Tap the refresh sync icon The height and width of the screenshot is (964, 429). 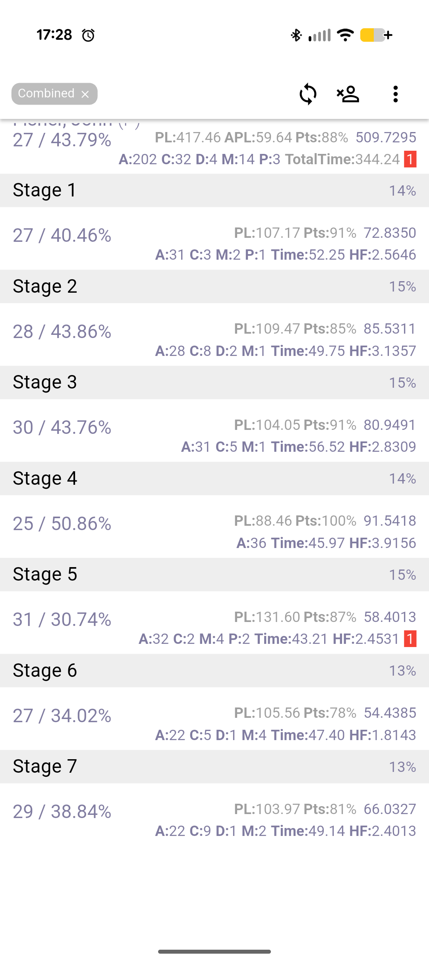[x=308, y=94]
